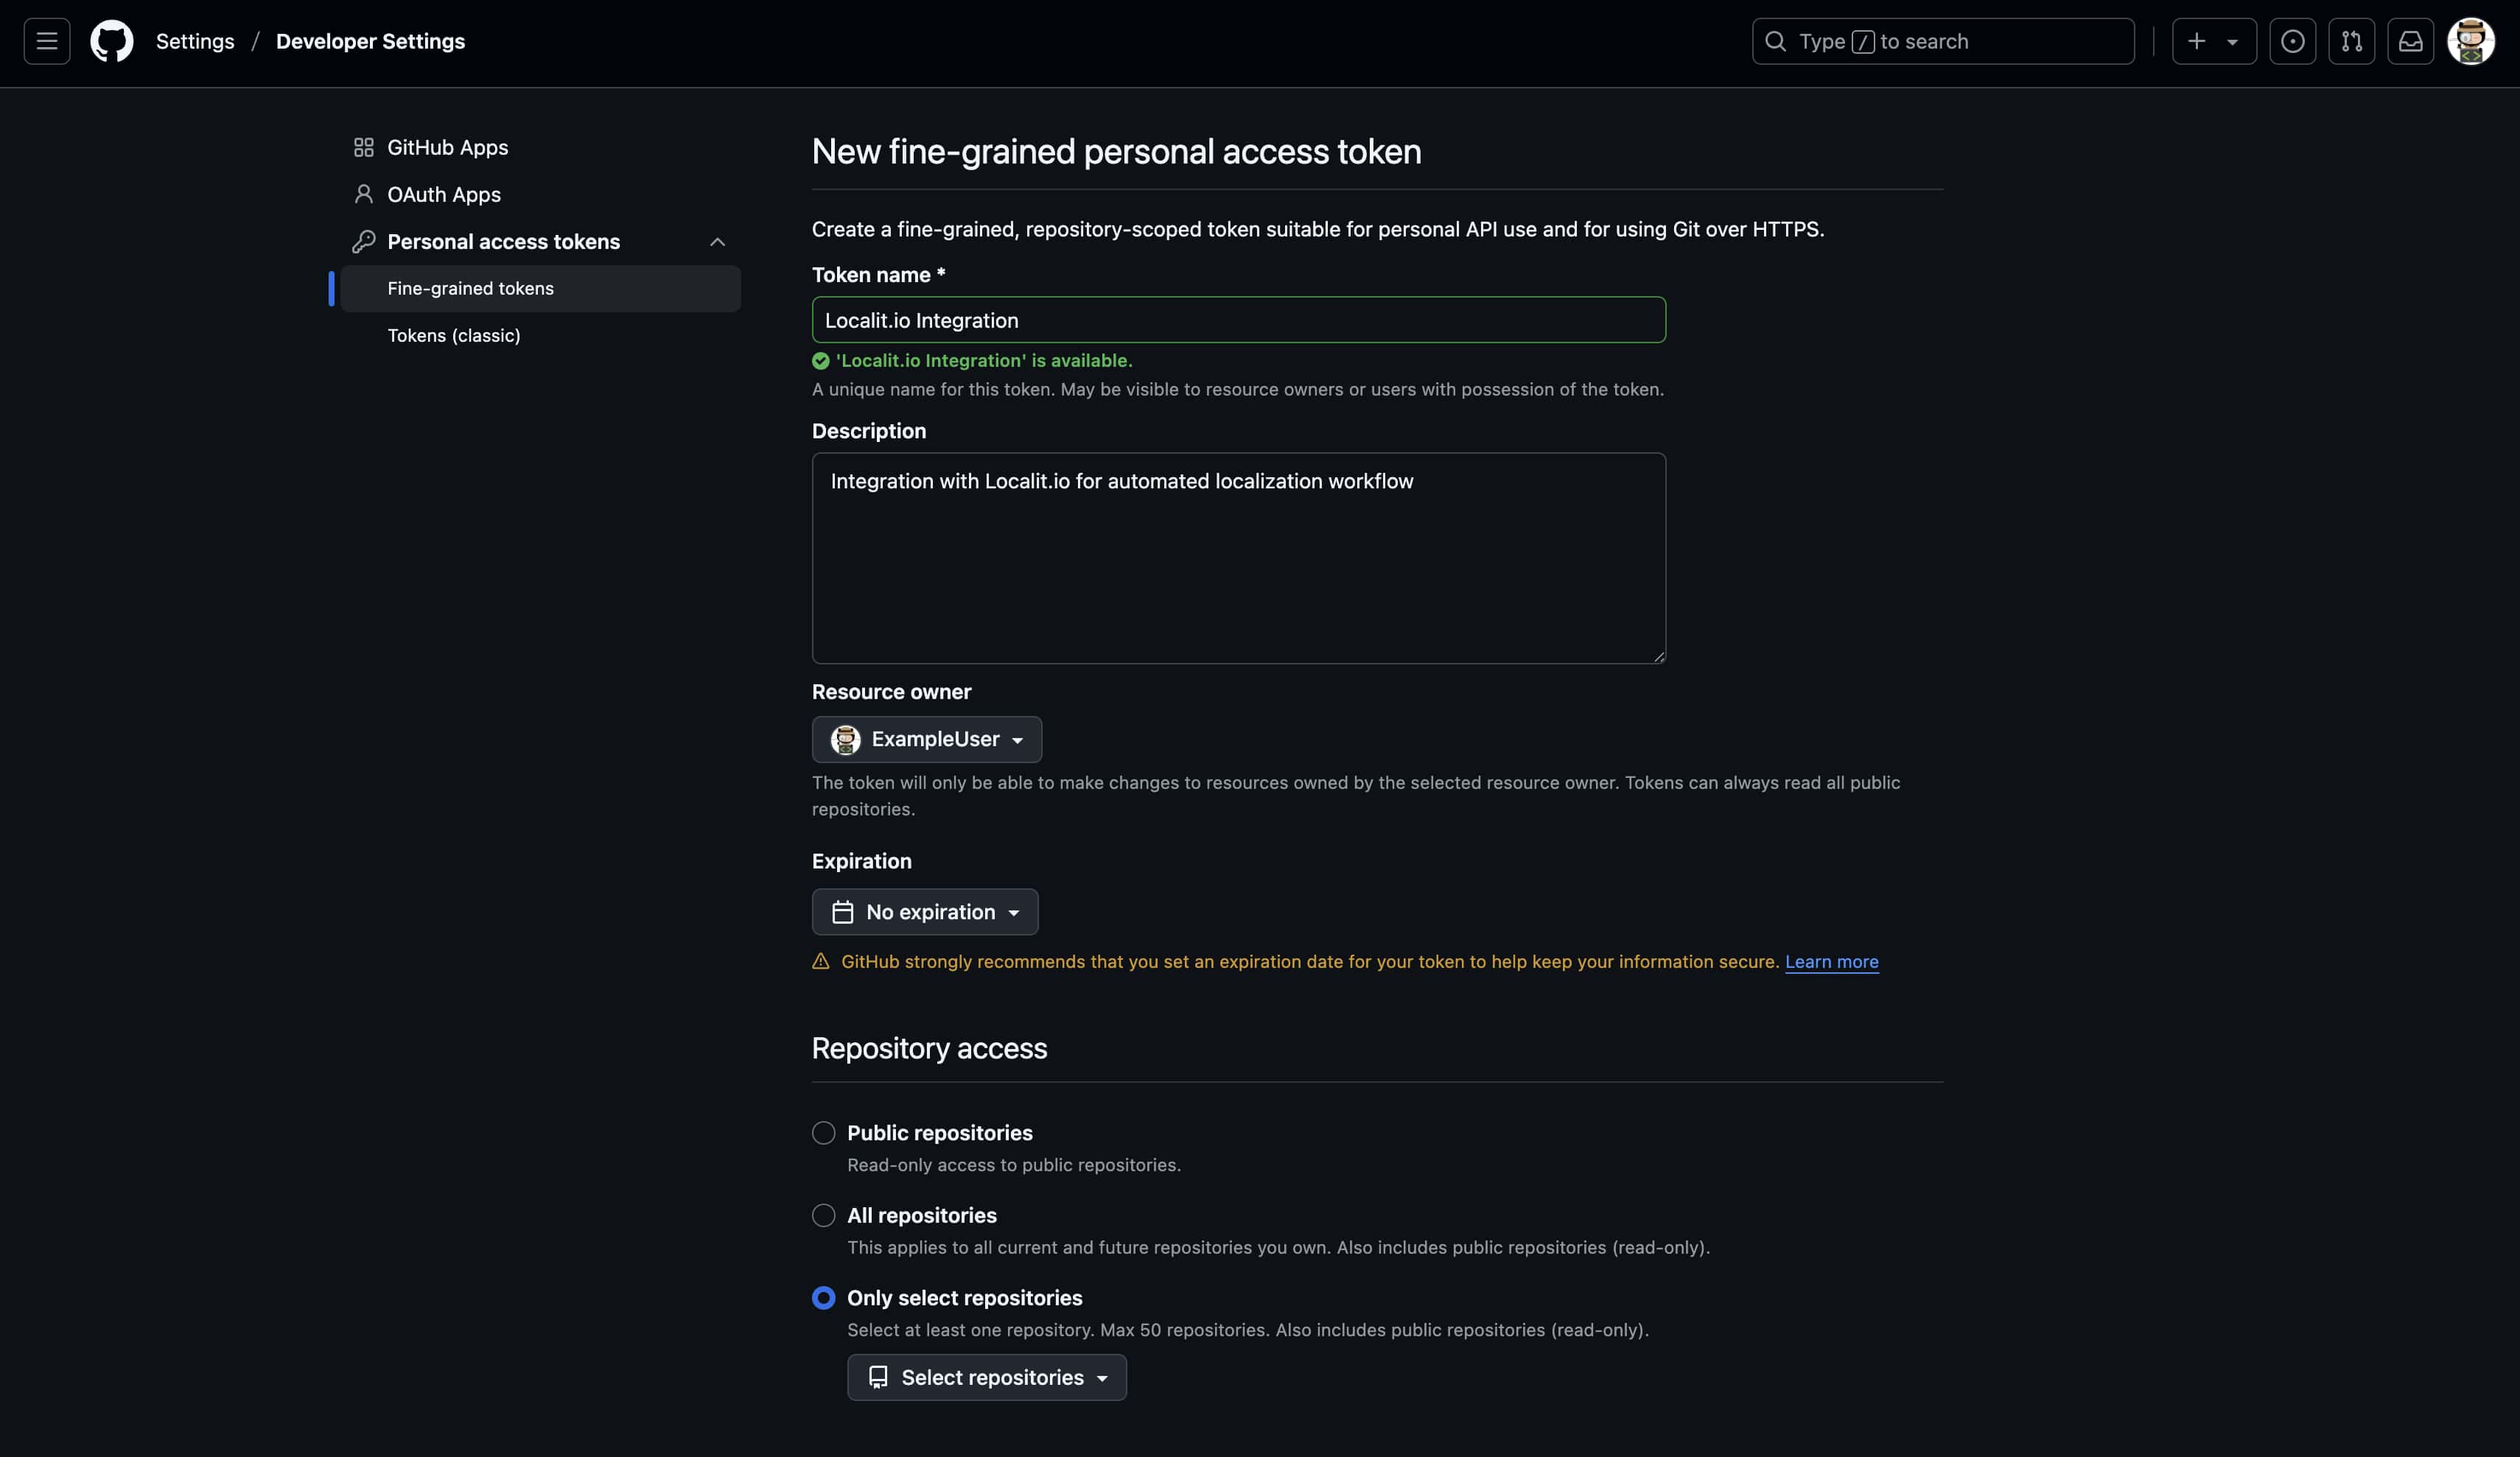Open the Resource owner ExampleUser dropdown
Viewport: 2520px width, 1457px height.
click(x=926, y=739)
